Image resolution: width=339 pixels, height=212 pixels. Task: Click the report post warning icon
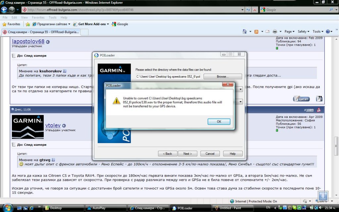point(319,110)
